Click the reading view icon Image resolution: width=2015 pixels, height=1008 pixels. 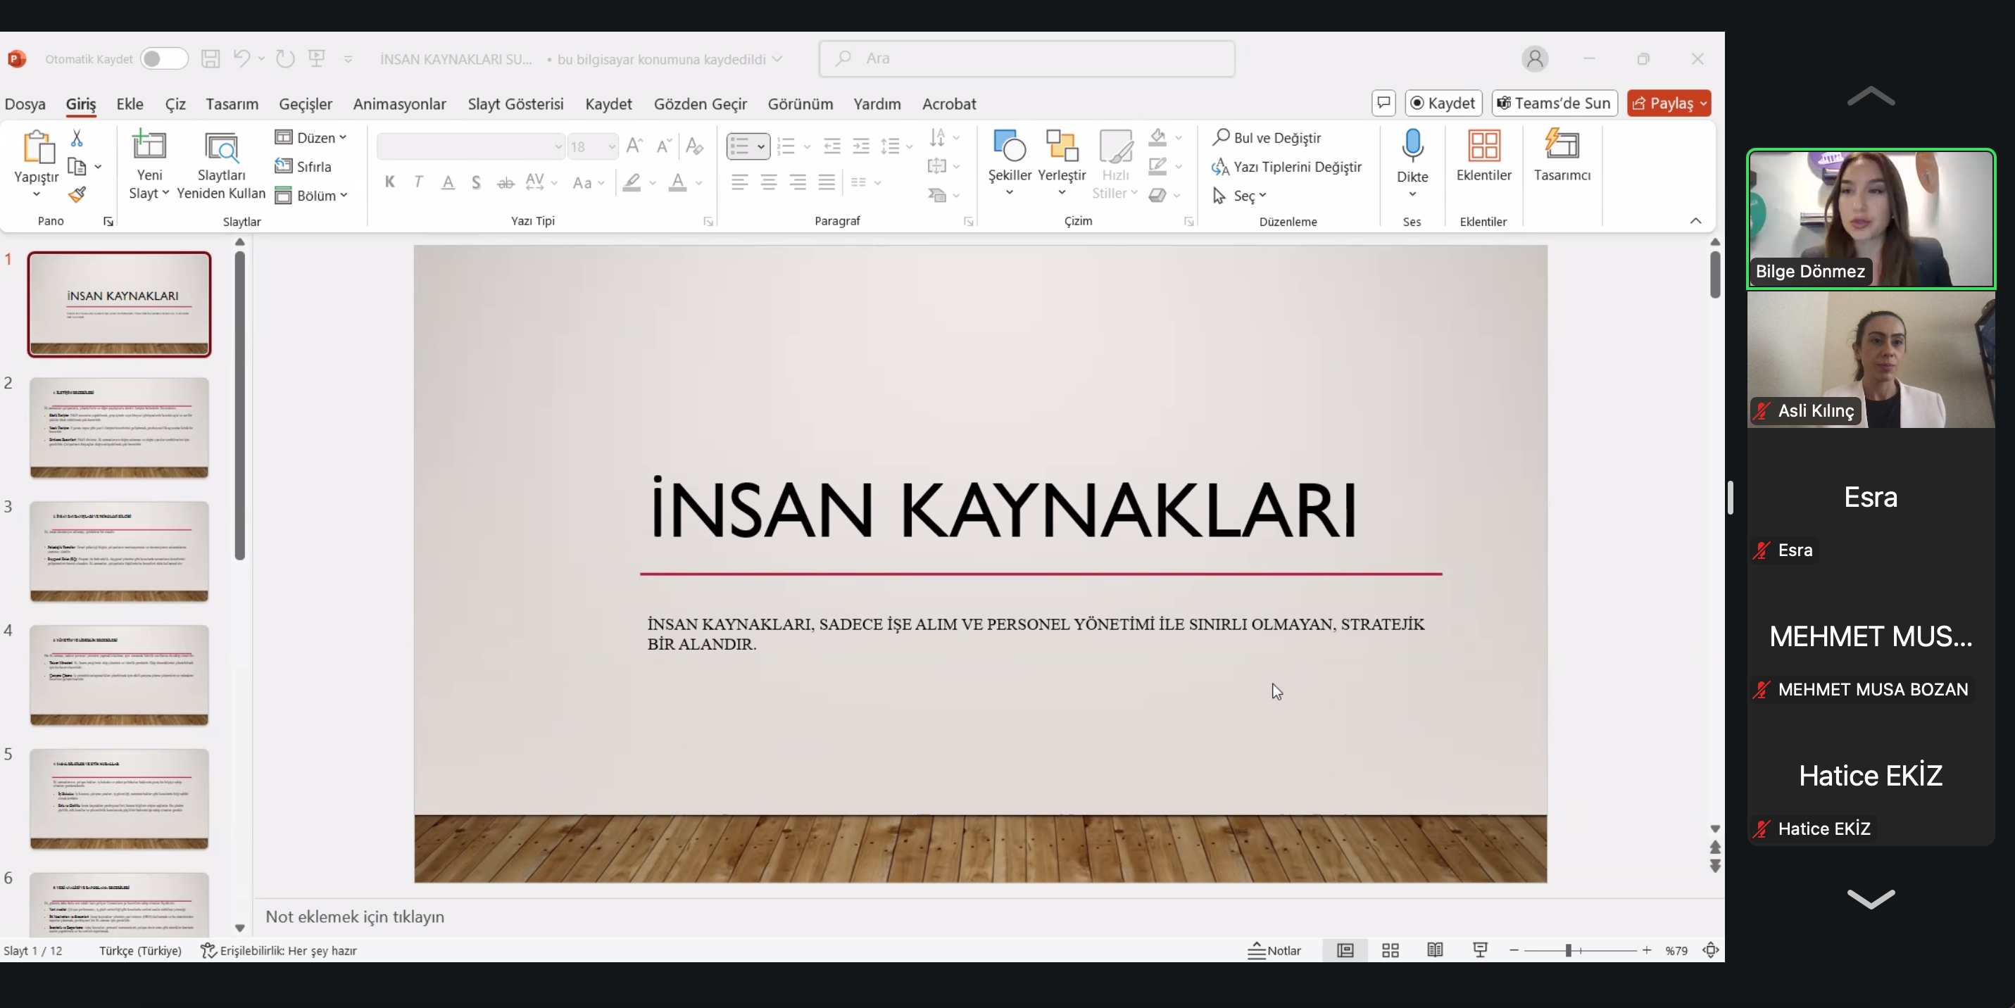click(x=1435, y=950)
